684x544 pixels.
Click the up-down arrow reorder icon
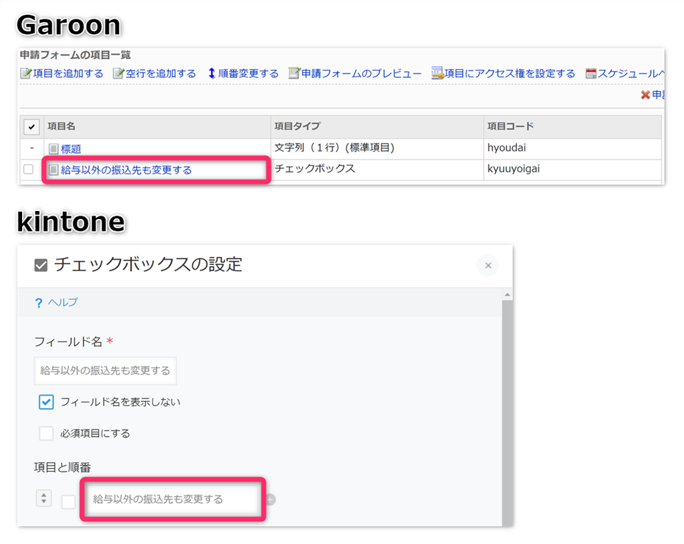coord(212,73)
